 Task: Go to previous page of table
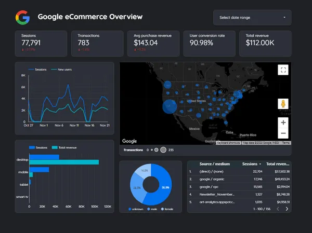coord(278,209)
